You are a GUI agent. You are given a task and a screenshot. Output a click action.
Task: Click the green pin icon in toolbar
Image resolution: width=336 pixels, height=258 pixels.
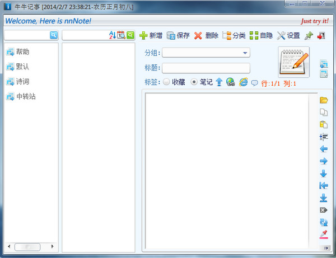coord(309,36)
